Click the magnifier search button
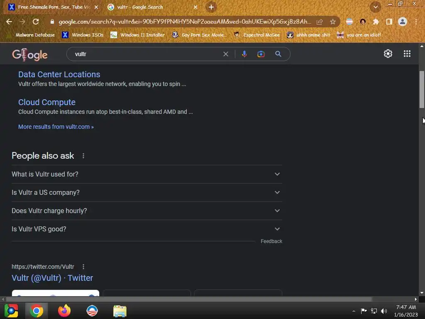The width and height of the screenshot is (425, 319). coord(278,54)
